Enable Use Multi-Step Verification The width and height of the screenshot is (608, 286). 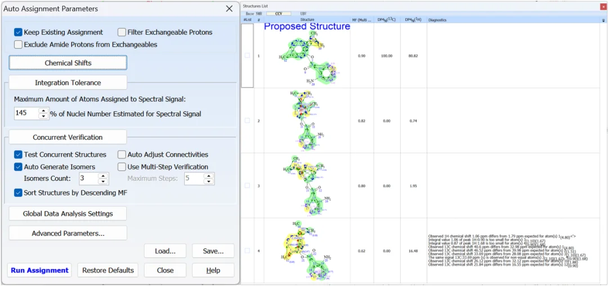122,167
